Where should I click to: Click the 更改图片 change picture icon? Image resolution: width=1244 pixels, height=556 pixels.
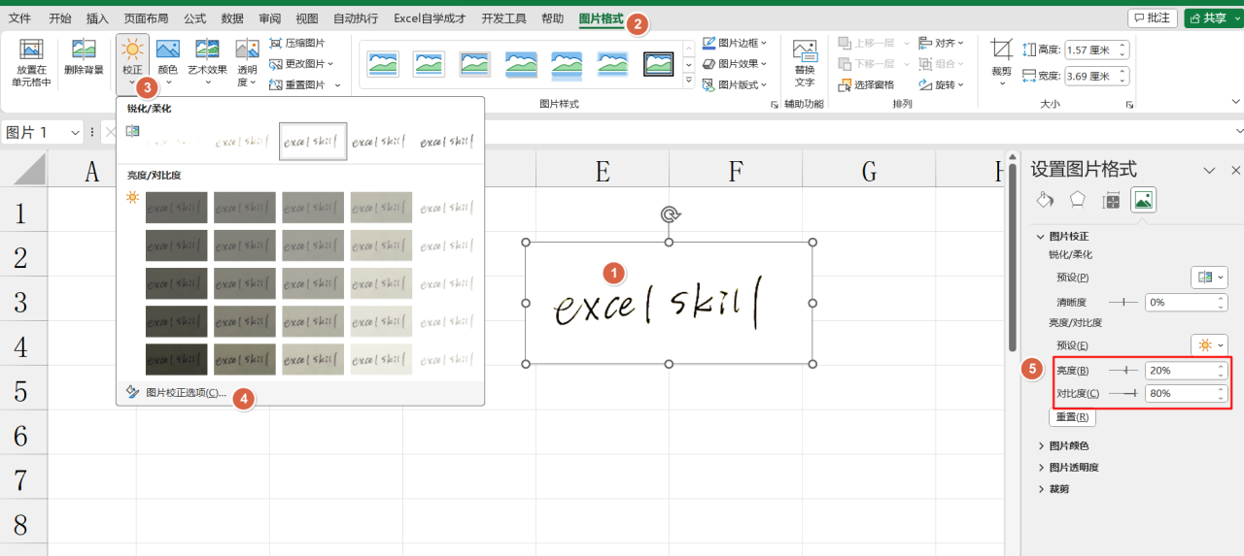click(x=276, y=64)
